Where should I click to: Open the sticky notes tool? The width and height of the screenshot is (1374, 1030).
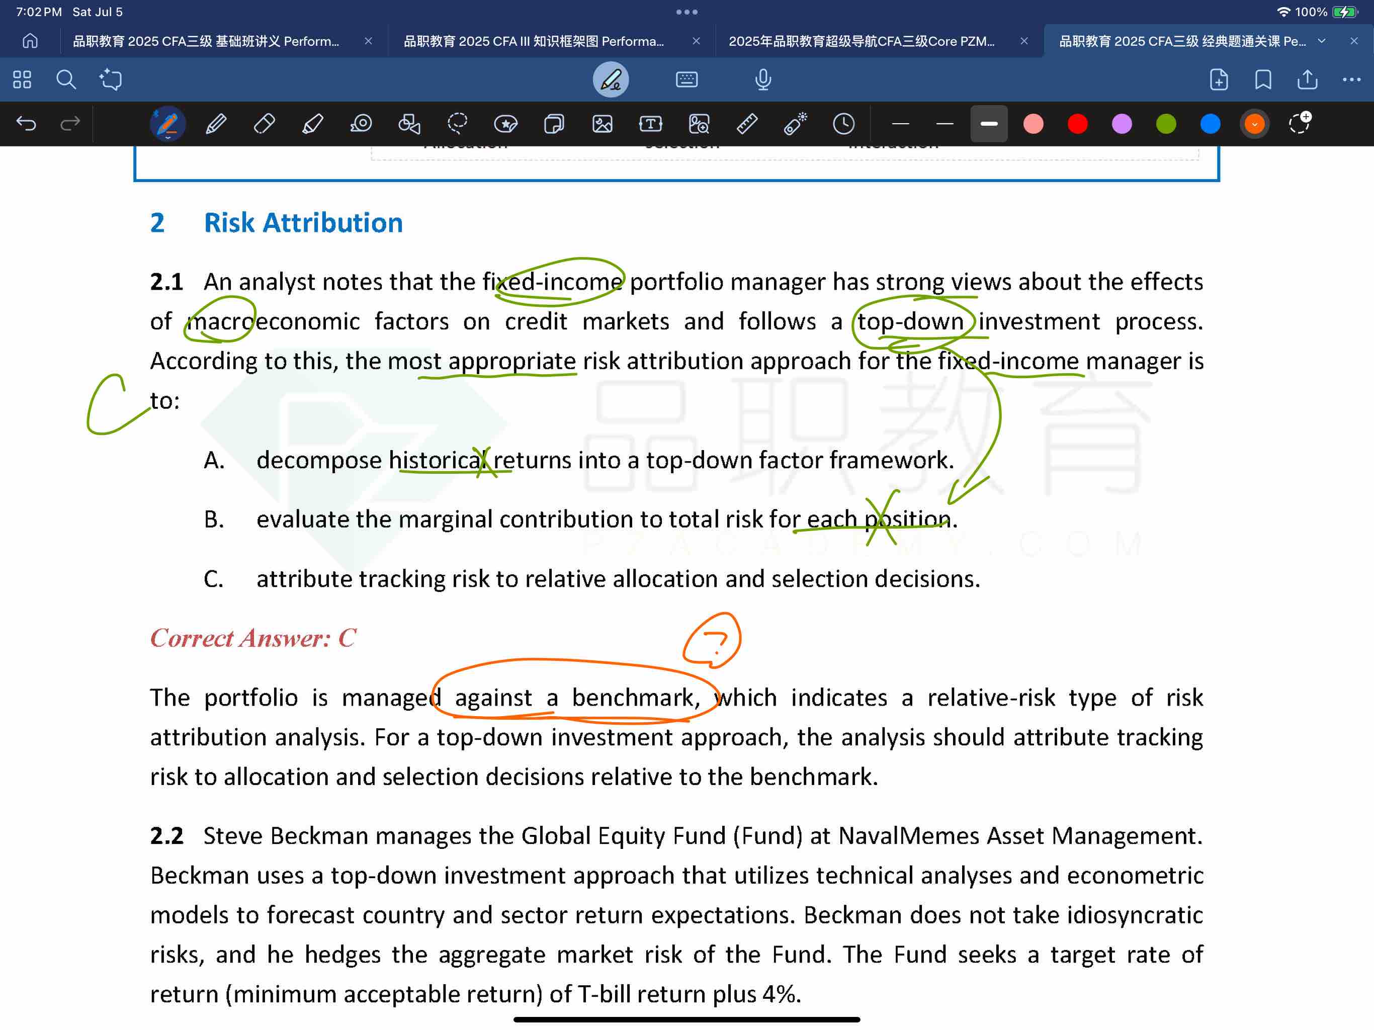tap(554, 124)
